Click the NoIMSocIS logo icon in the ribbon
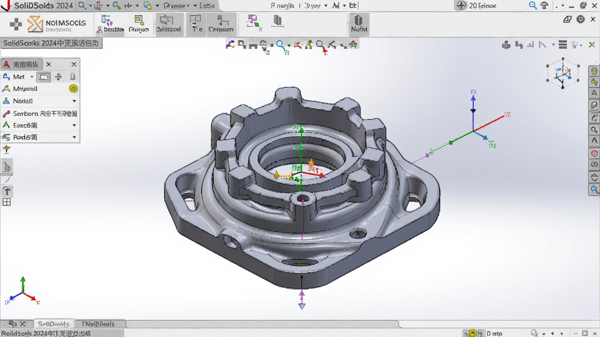600x337 pixels. 35,23
